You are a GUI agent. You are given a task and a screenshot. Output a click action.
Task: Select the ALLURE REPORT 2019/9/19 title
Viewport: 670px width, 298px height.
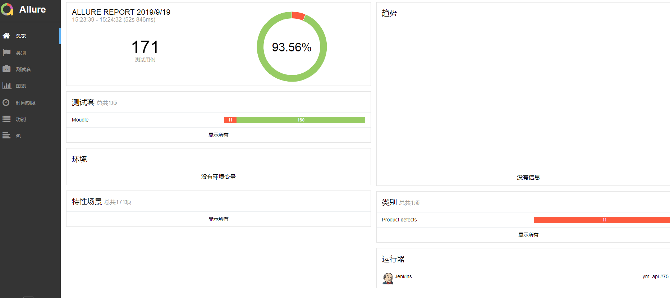[x=121, y=12]
